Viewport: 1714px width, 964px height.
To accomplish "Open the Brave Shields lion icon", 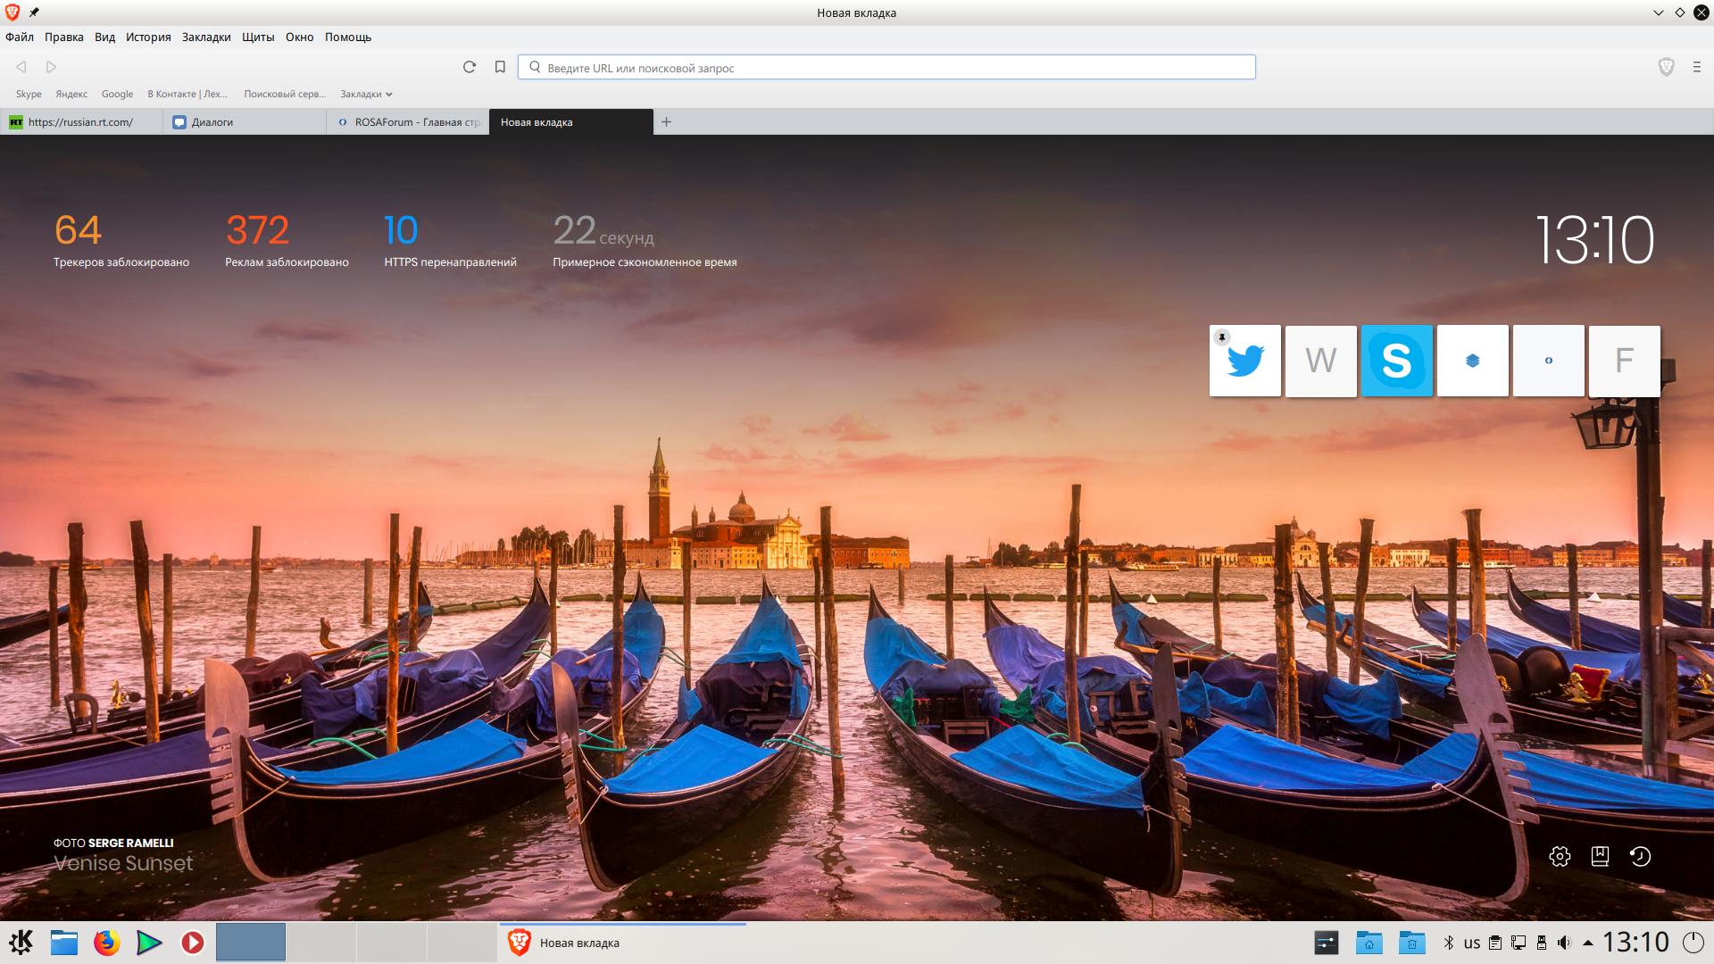I will click(1666, 67).
